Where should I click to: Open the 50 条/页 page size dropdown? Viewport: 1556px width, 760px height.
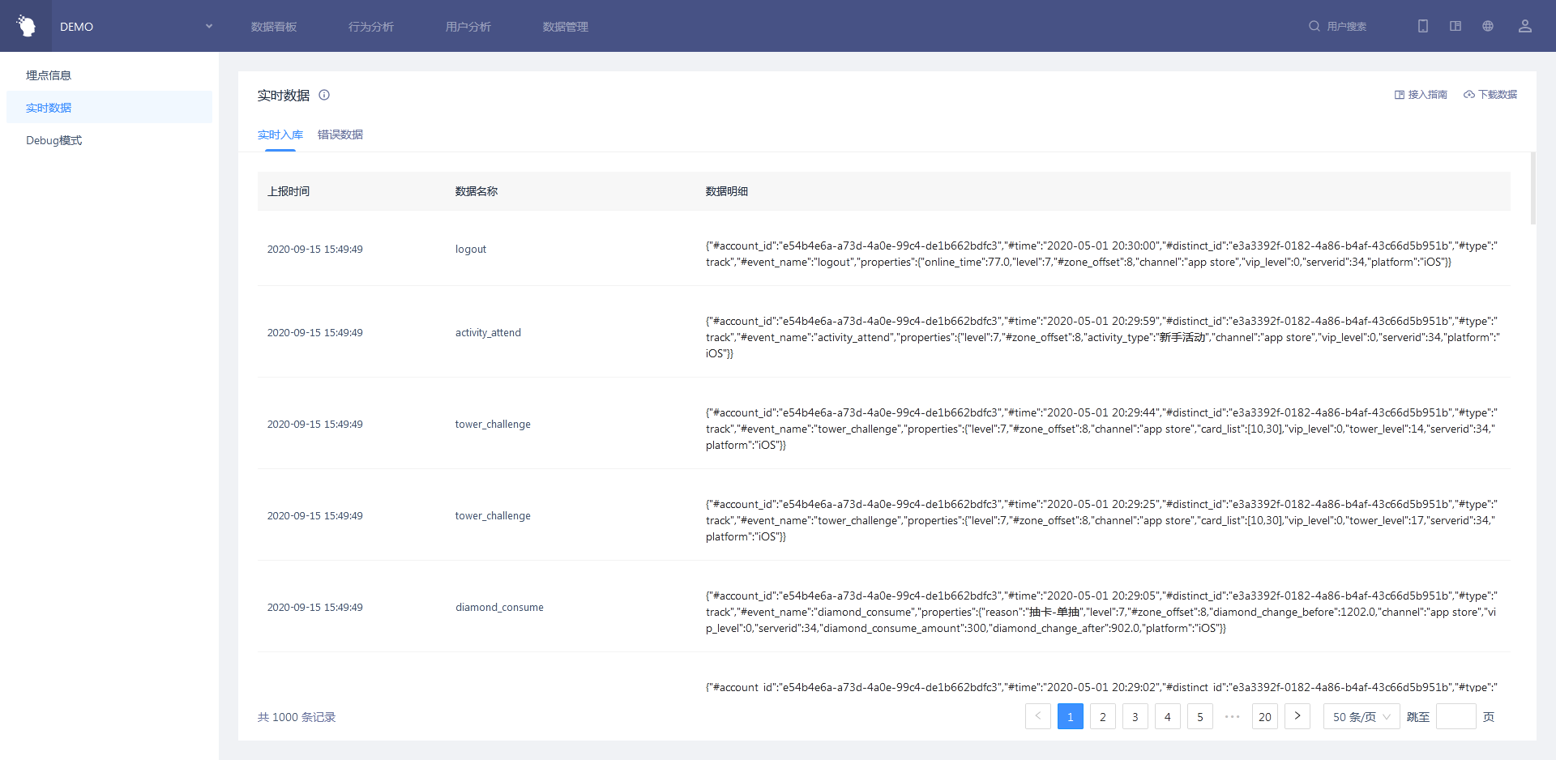coord(1361,717)
